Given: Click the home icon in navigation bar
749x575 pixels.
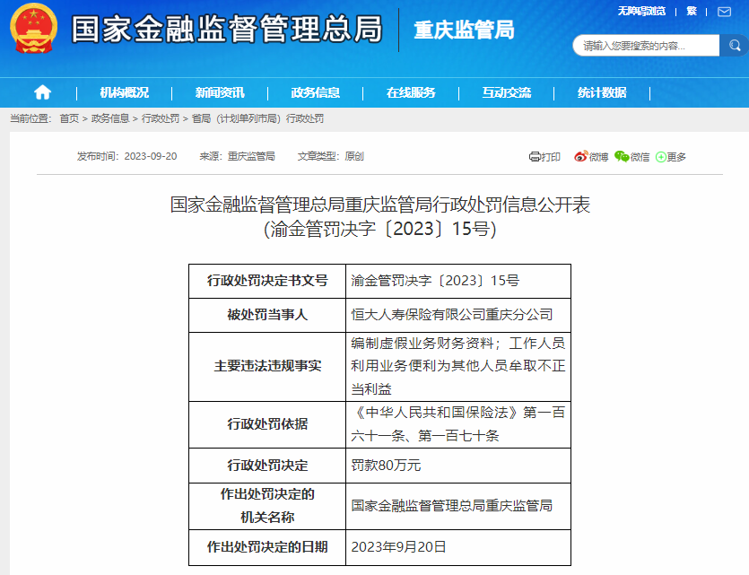Looking at the screenshot, I should coord(42,91).
